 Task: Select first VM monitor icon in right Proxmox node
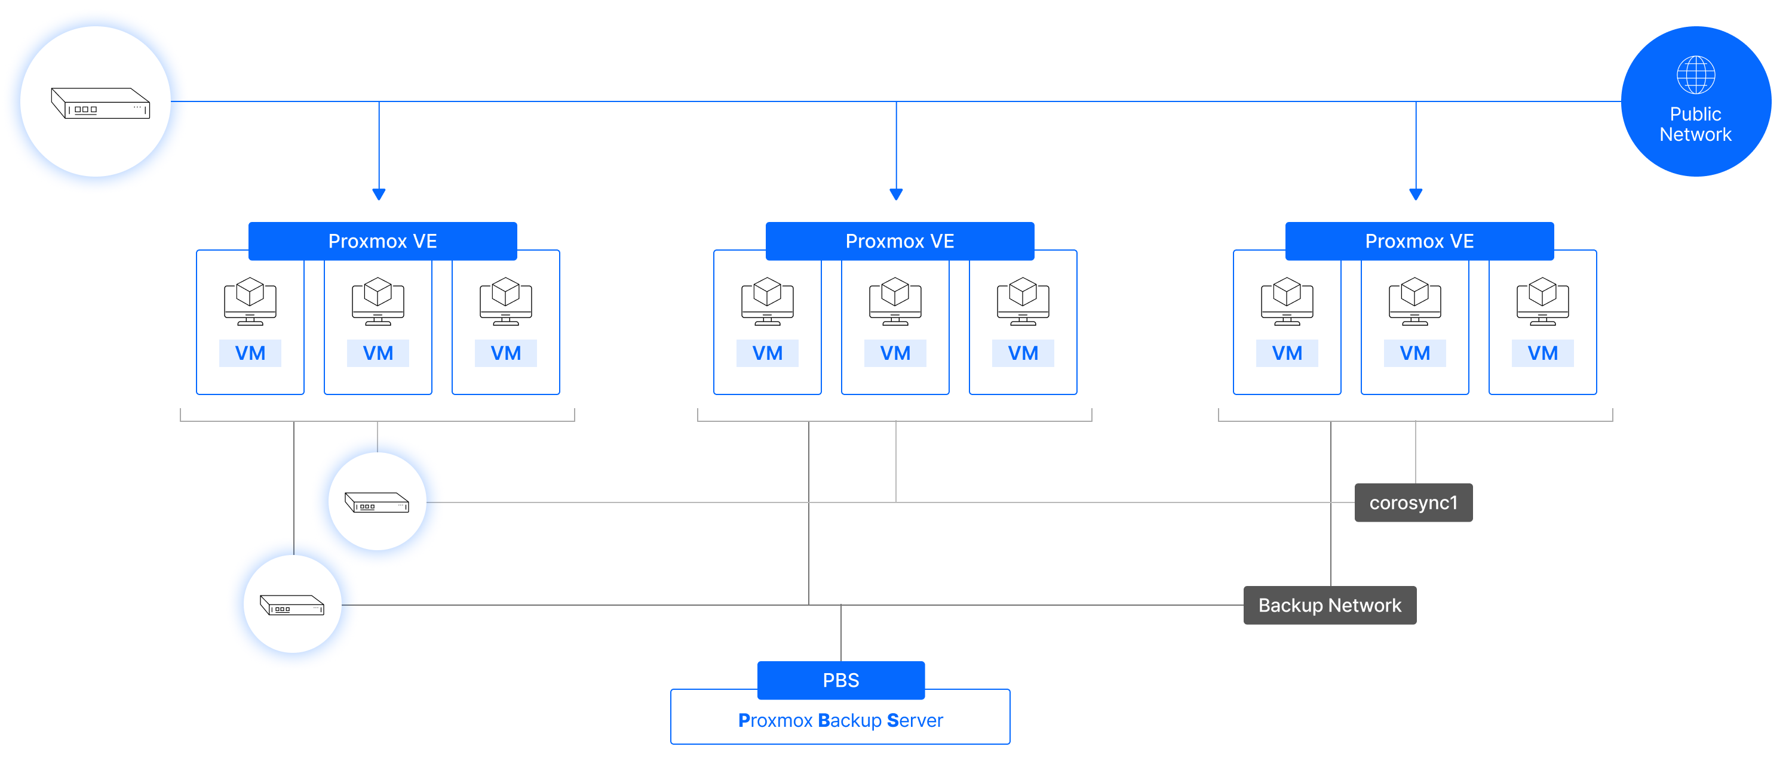1287,302
